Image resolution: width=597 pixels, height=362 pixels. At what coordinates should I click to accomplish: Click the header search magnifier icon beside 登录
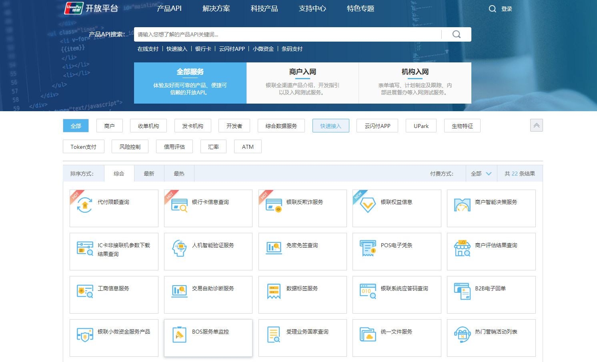(492, 9)
